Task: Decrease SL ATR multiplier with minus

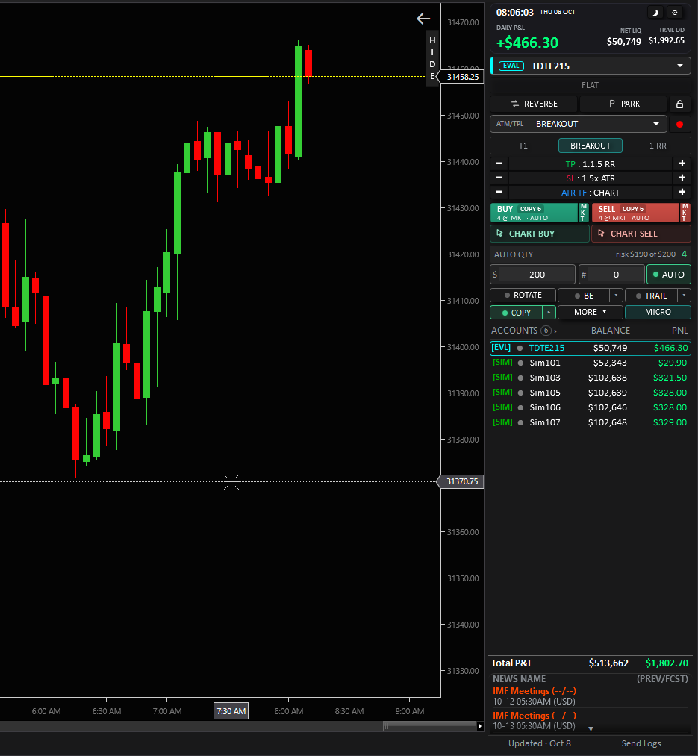Action: [x=499, y=178]
